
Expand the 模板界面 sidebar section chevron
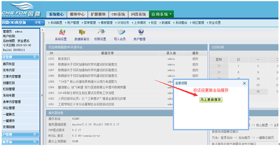(35, 141)
